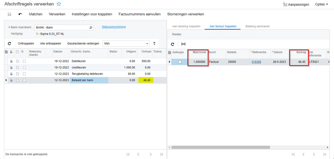Image resolution: width=334 pixels, height=159 pixels.
Task: Click the save disk icon in the toolbar
Action: pos(9,14)
